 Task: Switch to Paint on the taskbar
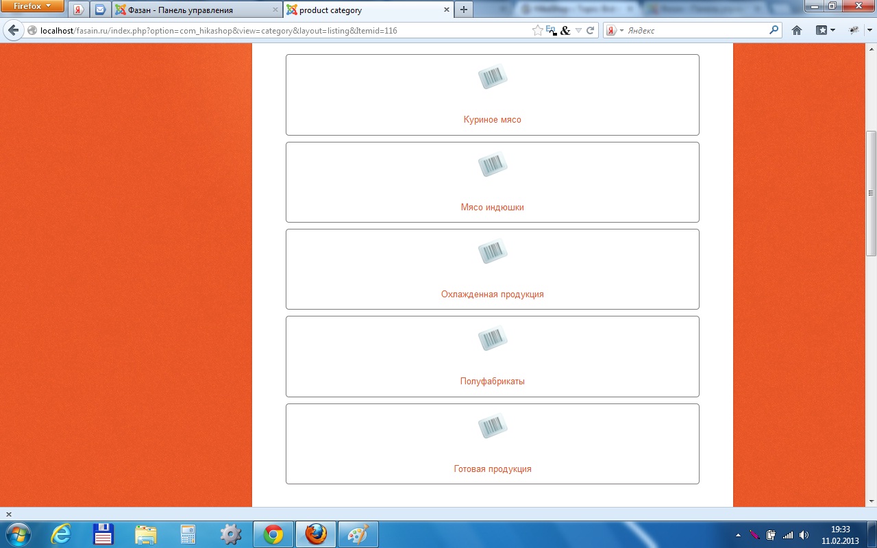tap(358, 534)
